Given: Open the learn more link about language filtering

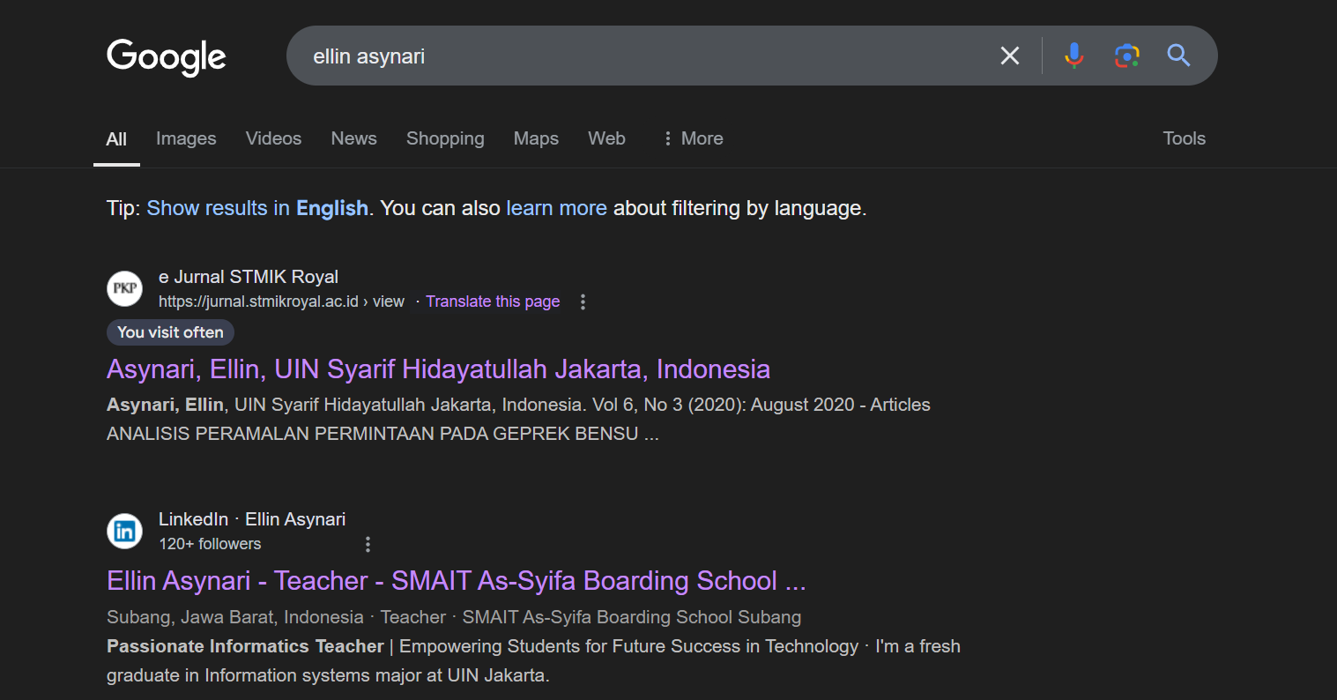Looking at the screenshot, I should tap(556, 208).
